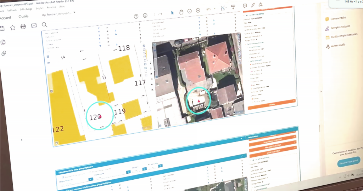Activate the hand pan tool
Screen dimensions: 363x191
coord(181,12)
